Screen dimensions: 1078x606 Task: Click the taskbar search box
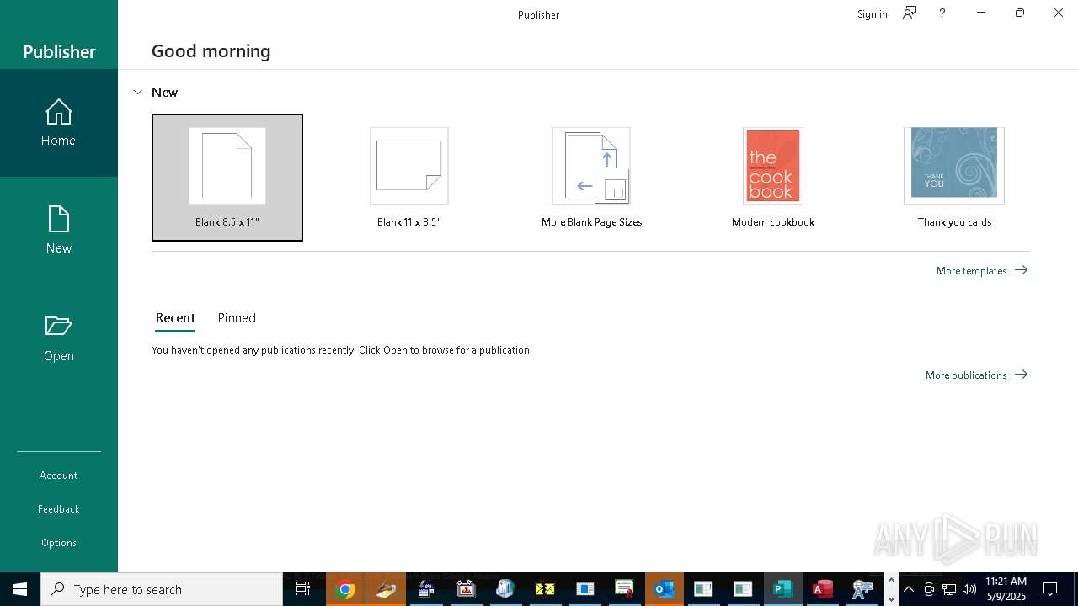pos(162,589)
